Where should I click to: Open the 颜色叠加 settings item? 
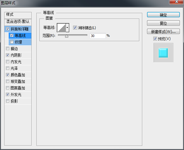click(18, 75)
